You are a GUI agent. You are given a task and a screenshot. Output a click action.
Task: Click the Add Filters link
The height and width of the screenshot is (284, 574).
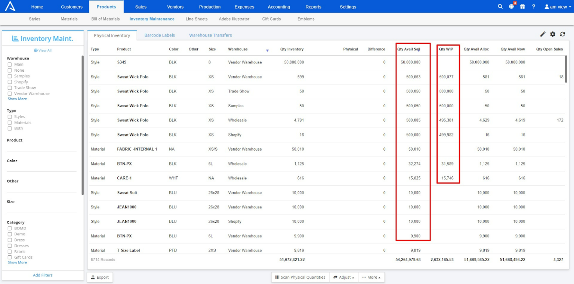(43, 275)
